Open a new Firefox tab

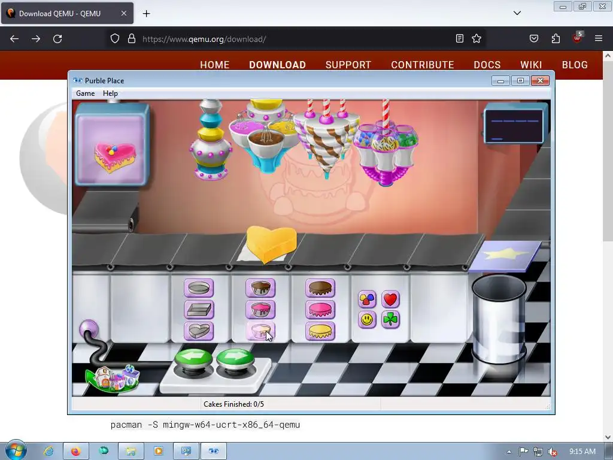click(146, 14)
